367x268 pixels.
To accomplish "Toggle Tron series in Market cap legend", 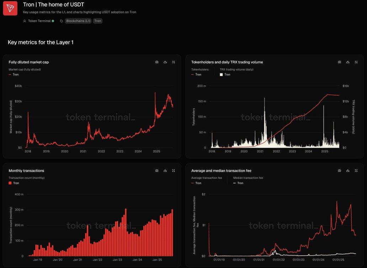I will coord(15,75).
